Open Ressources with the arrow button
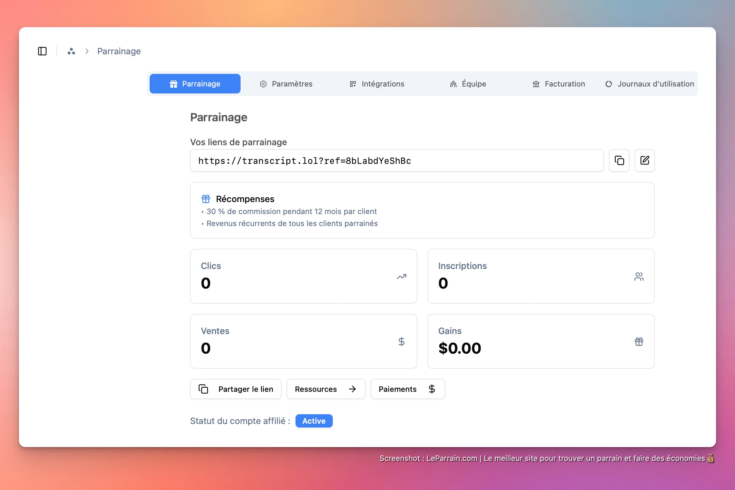The height and width of the screenshot is (490, 735). (x=326, y=389)
